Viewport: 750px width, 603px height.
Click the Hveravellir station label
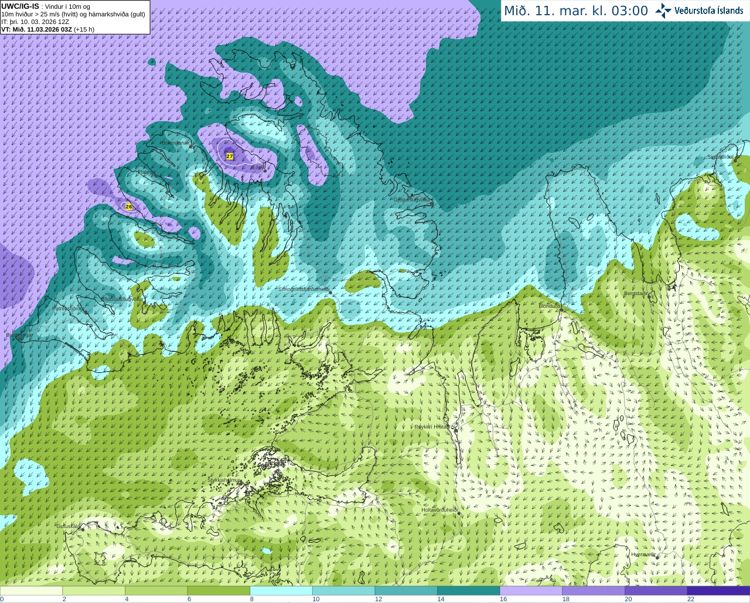tap(643, 554)
